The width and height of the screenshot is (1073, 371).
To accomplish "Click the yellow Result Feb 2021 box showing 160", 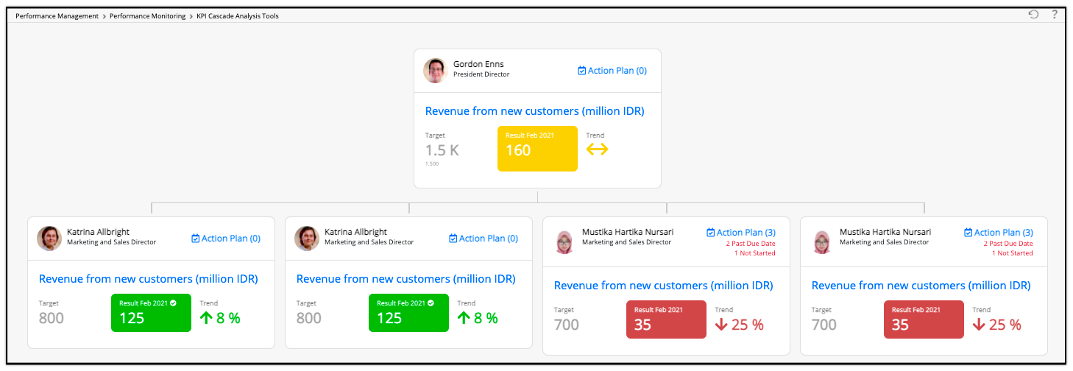I will tap(537, 149).
